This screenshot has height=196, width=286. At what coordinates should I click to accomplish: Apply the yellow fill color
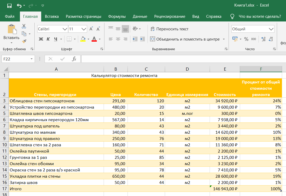83,39
